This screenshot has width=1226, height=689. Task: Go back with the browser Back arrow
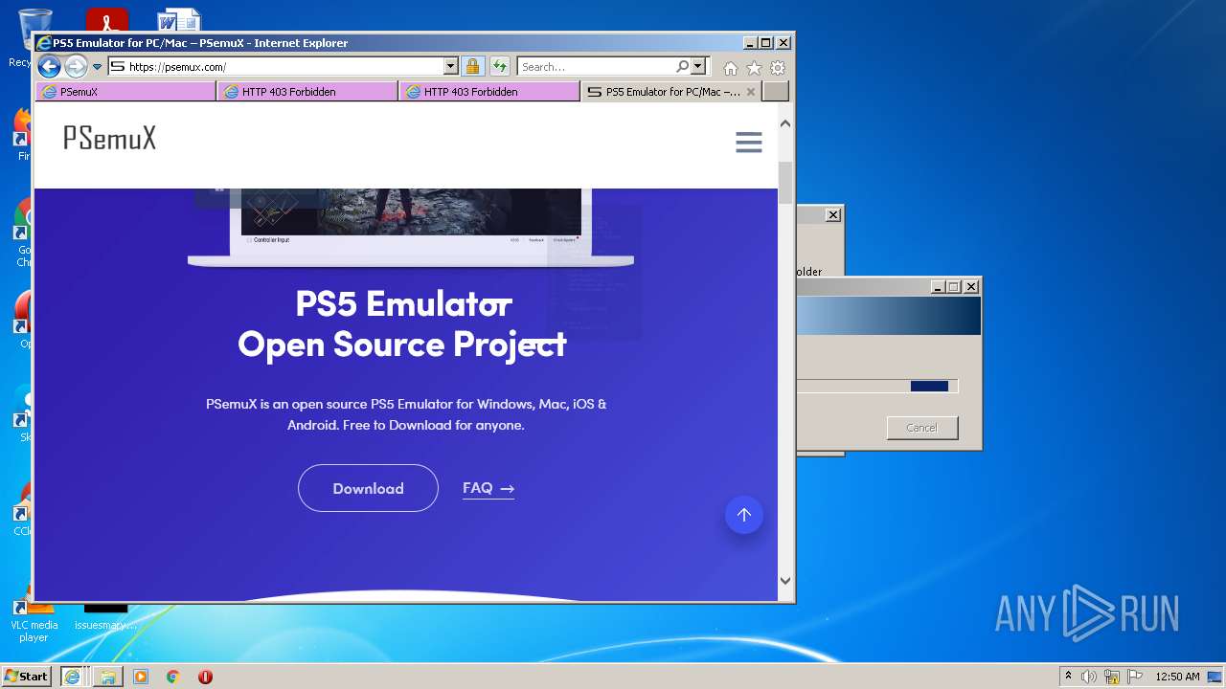pyautogui.click(x=49, y=66)
